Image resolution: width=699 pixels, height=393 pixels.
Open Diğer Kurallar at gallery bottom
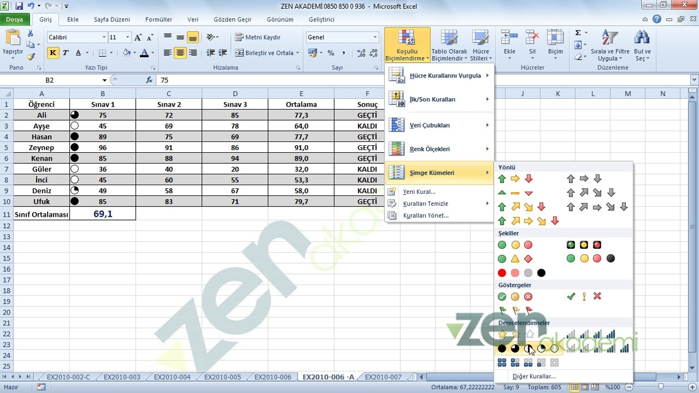click(564, 376)
